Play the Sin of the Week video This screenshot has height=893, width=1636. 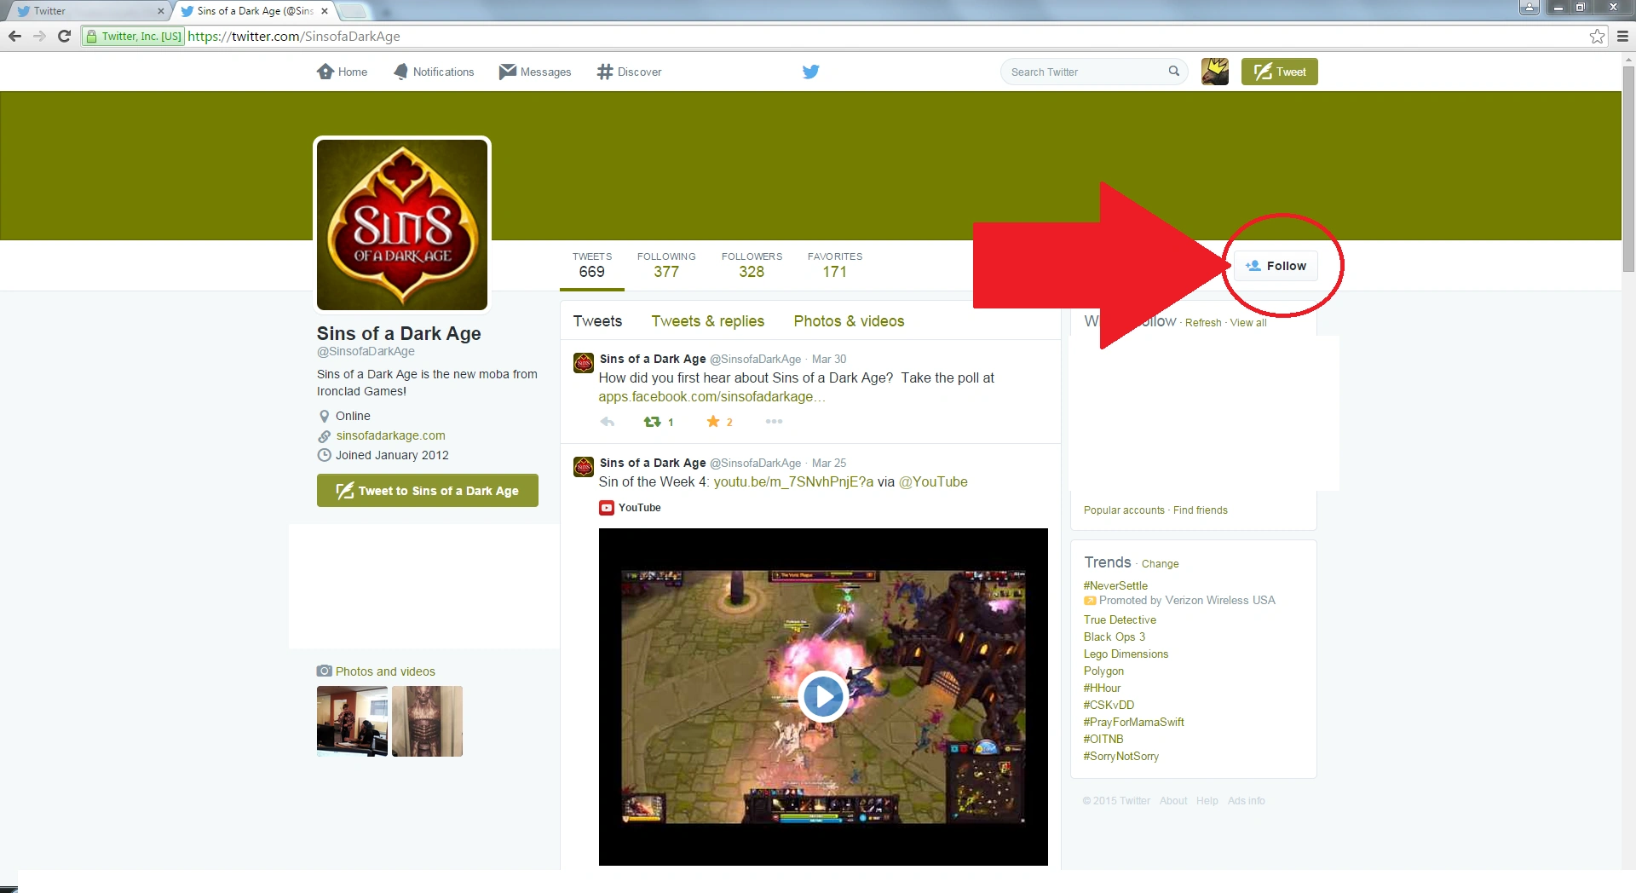pyautogui.click(x=822, y=696)
